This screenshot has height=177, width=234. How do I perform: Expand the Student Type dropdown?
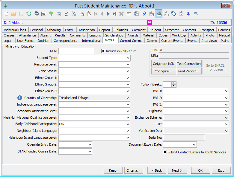point(128,58)
